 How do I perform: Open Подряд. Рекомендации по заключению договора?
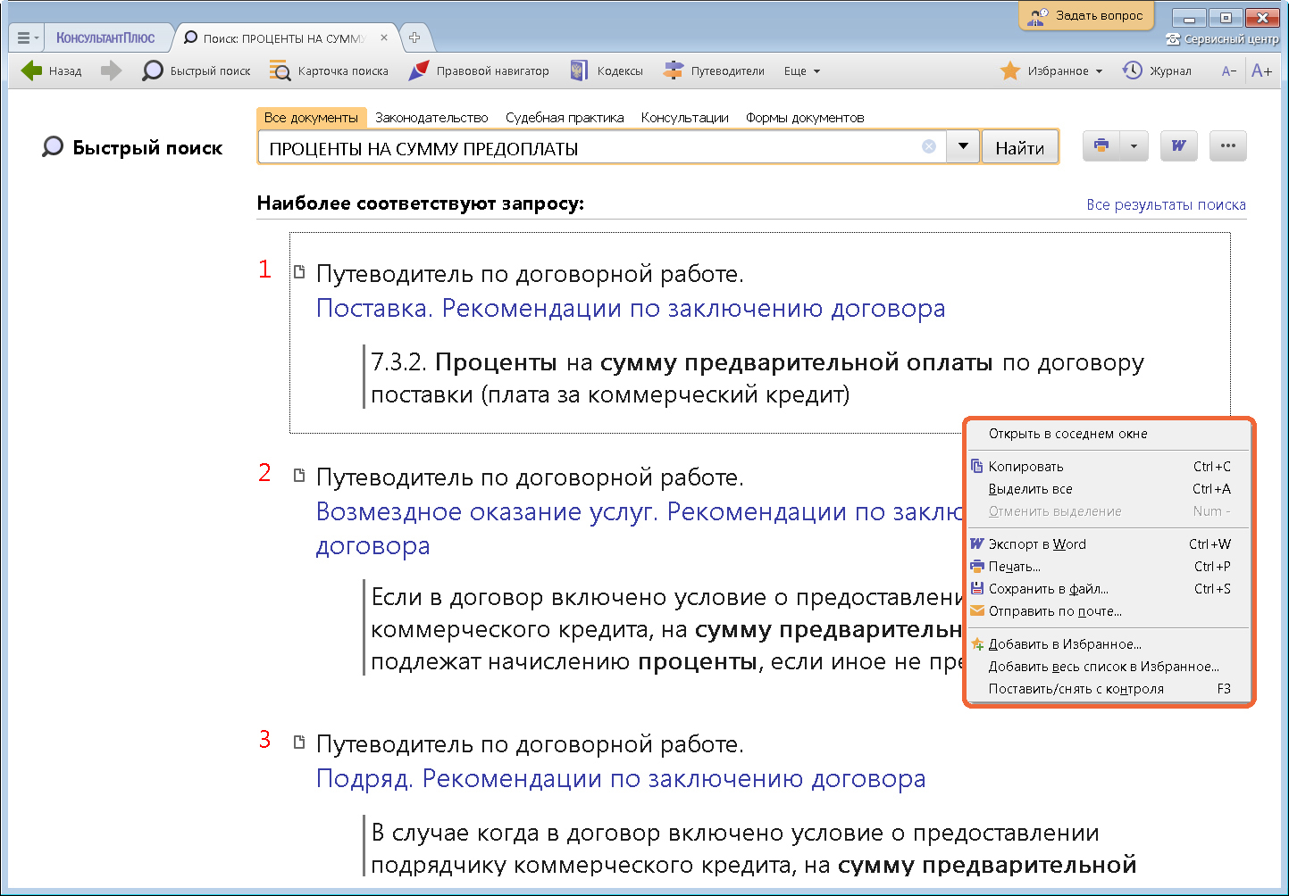[621, 778]
